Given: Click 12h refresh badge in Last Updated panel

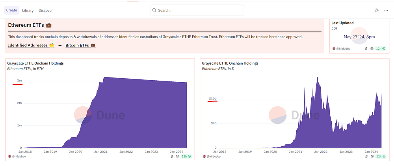Looking at the screenshot, I should [381, 49].
